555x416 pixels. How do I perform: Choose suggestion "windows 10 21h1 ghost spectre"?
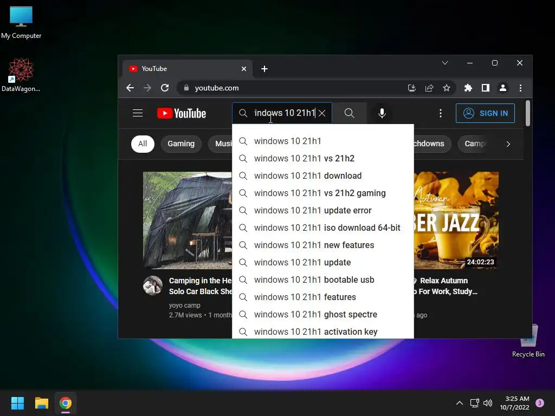pos(323,315)
